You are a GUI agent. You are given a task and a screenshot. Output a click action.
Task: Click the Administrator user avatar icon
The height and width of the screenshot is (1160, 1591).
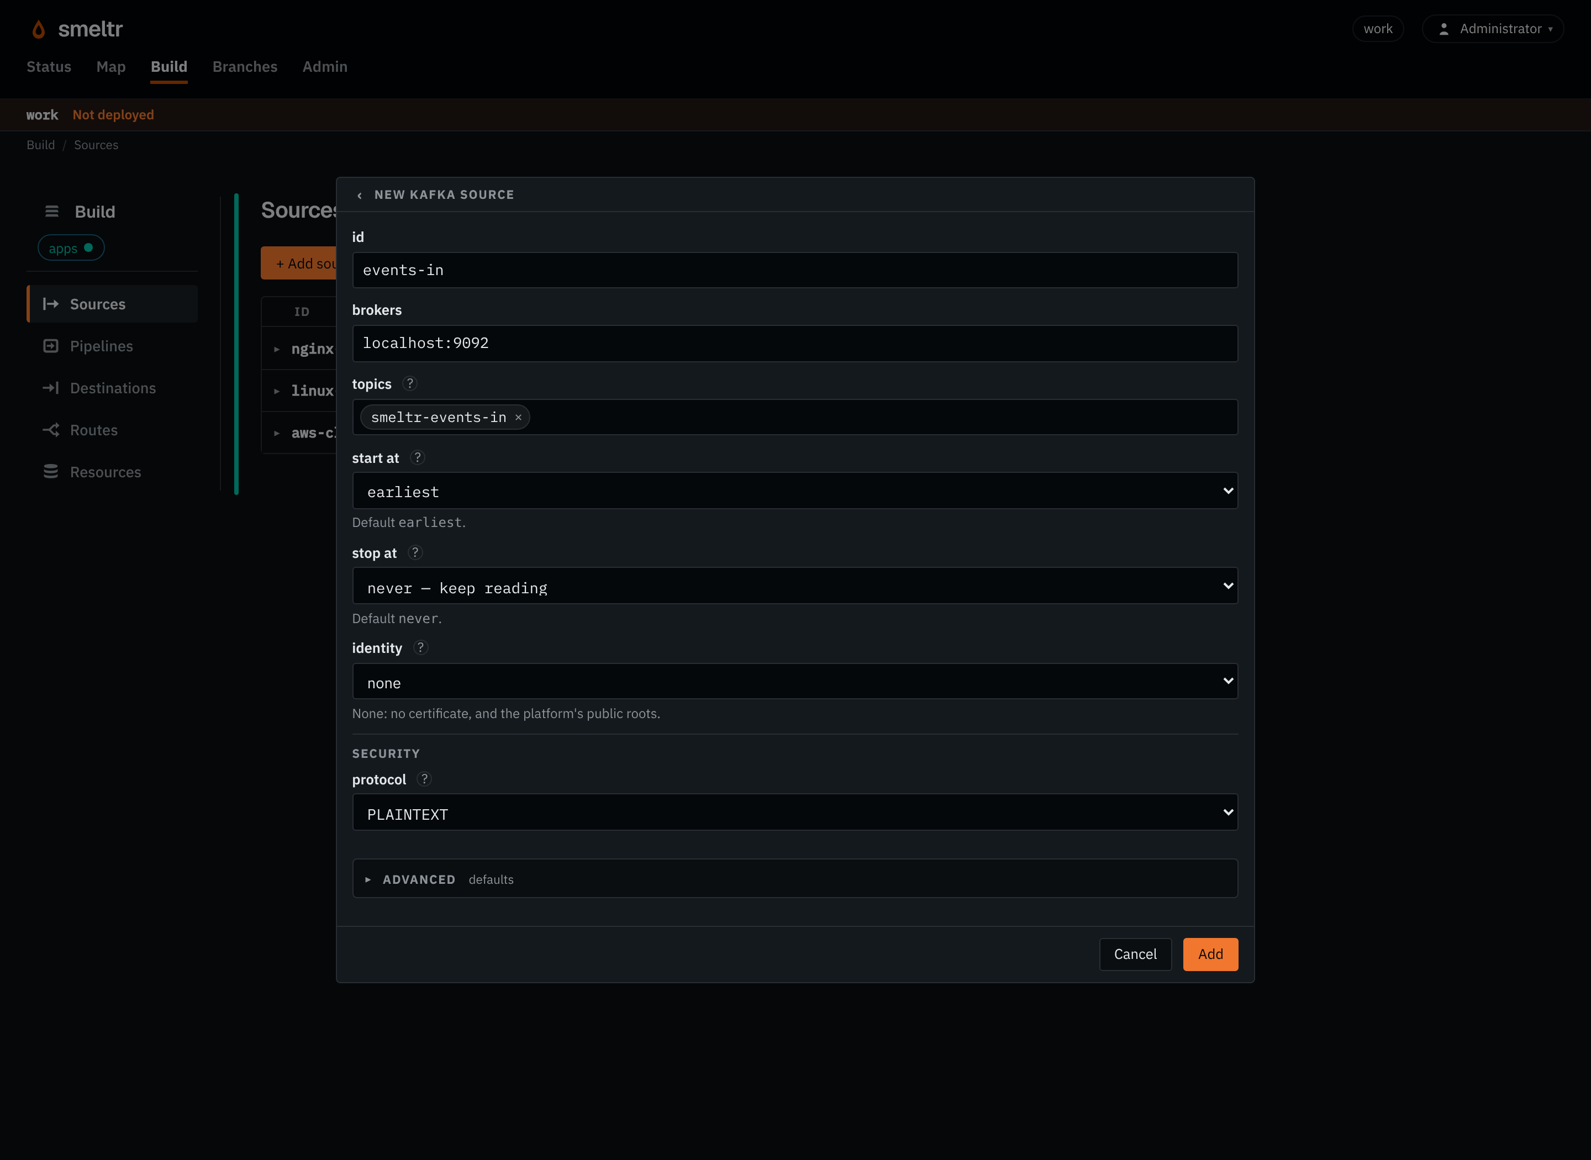1444,29
